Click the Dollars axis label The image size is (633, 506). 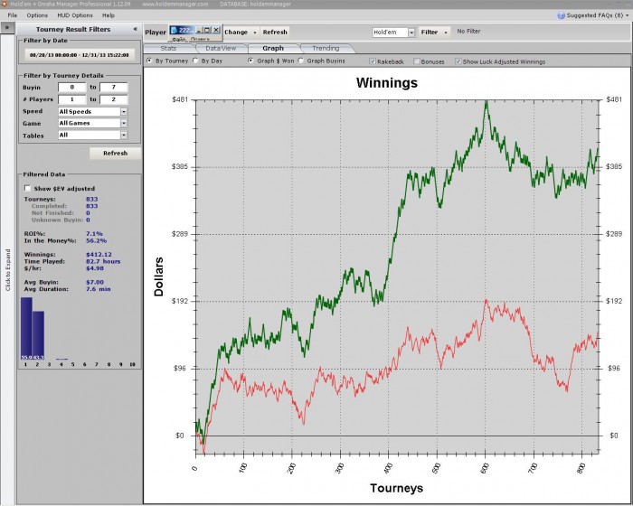pyautogui.click(x=158, y=276)
